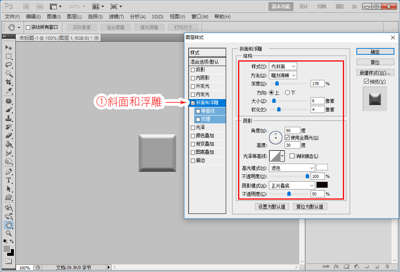Open the 图层(L) menu
Viewport: 400px width, 272px height.
coord(74,17)
